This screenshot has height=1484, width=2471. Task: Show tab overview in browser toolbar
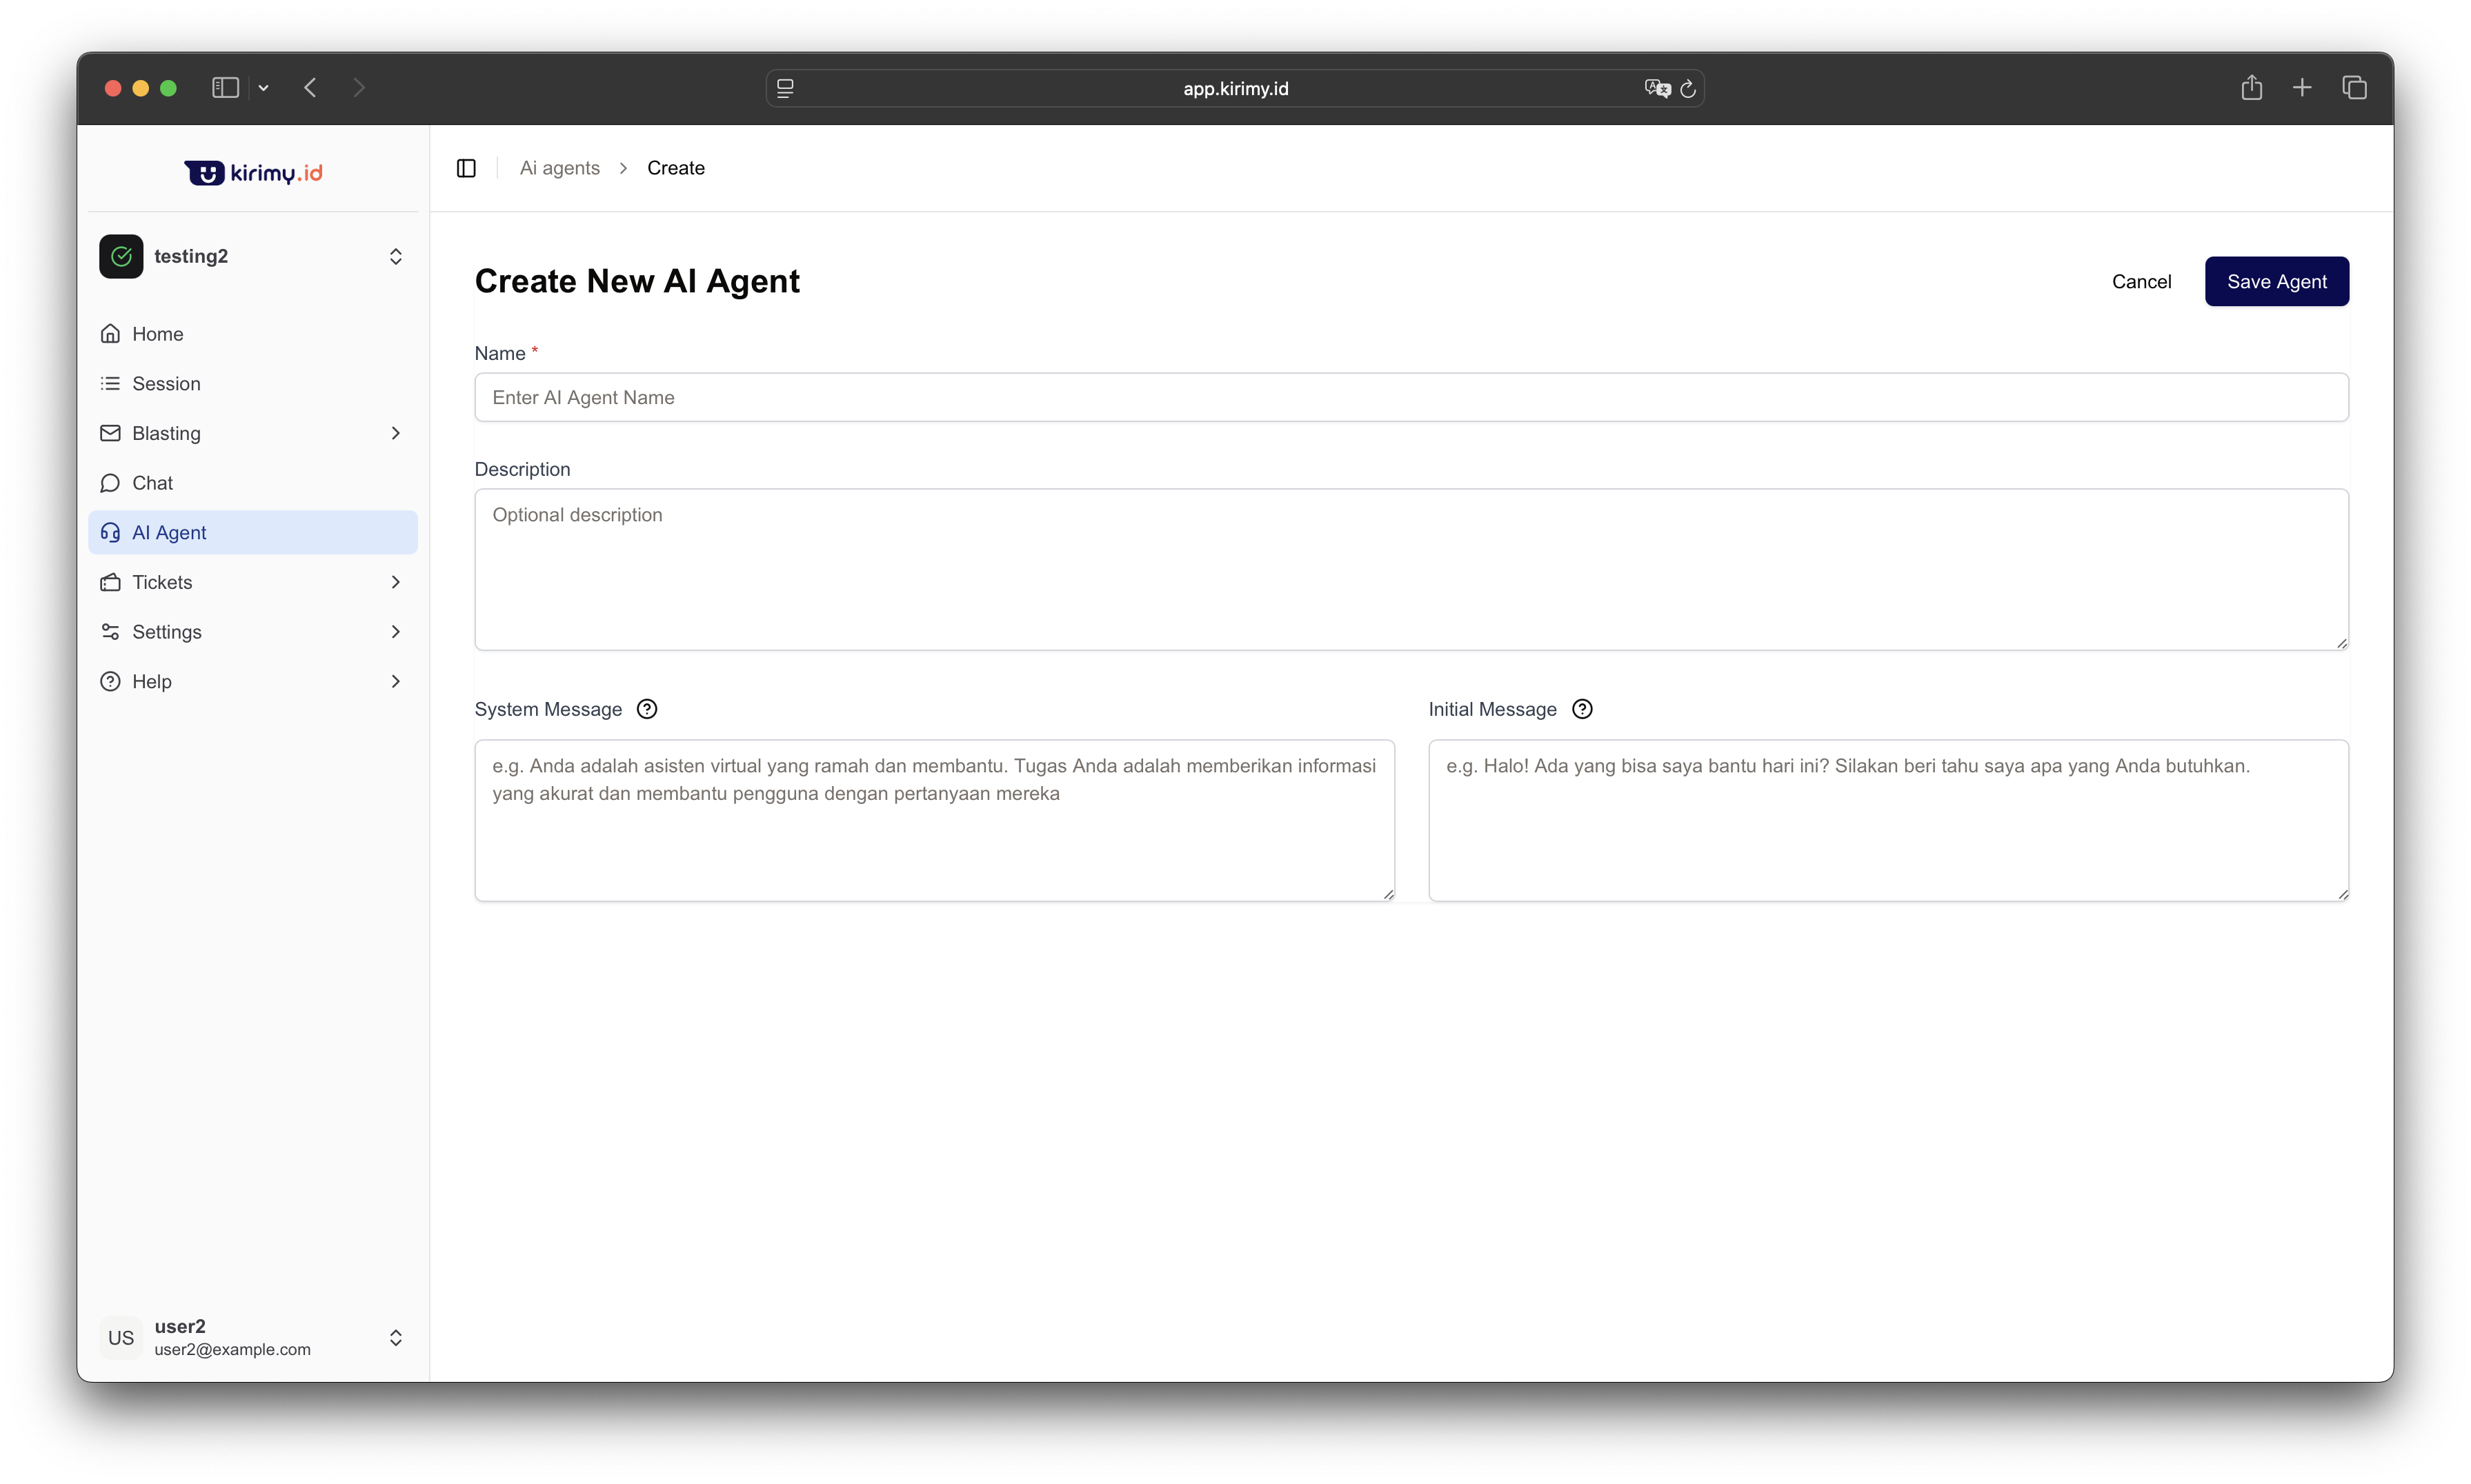point(2354,88)
